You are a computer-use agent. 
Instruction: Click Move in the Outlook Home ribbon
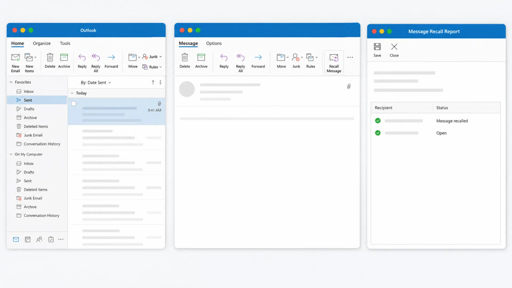[133, 61]
